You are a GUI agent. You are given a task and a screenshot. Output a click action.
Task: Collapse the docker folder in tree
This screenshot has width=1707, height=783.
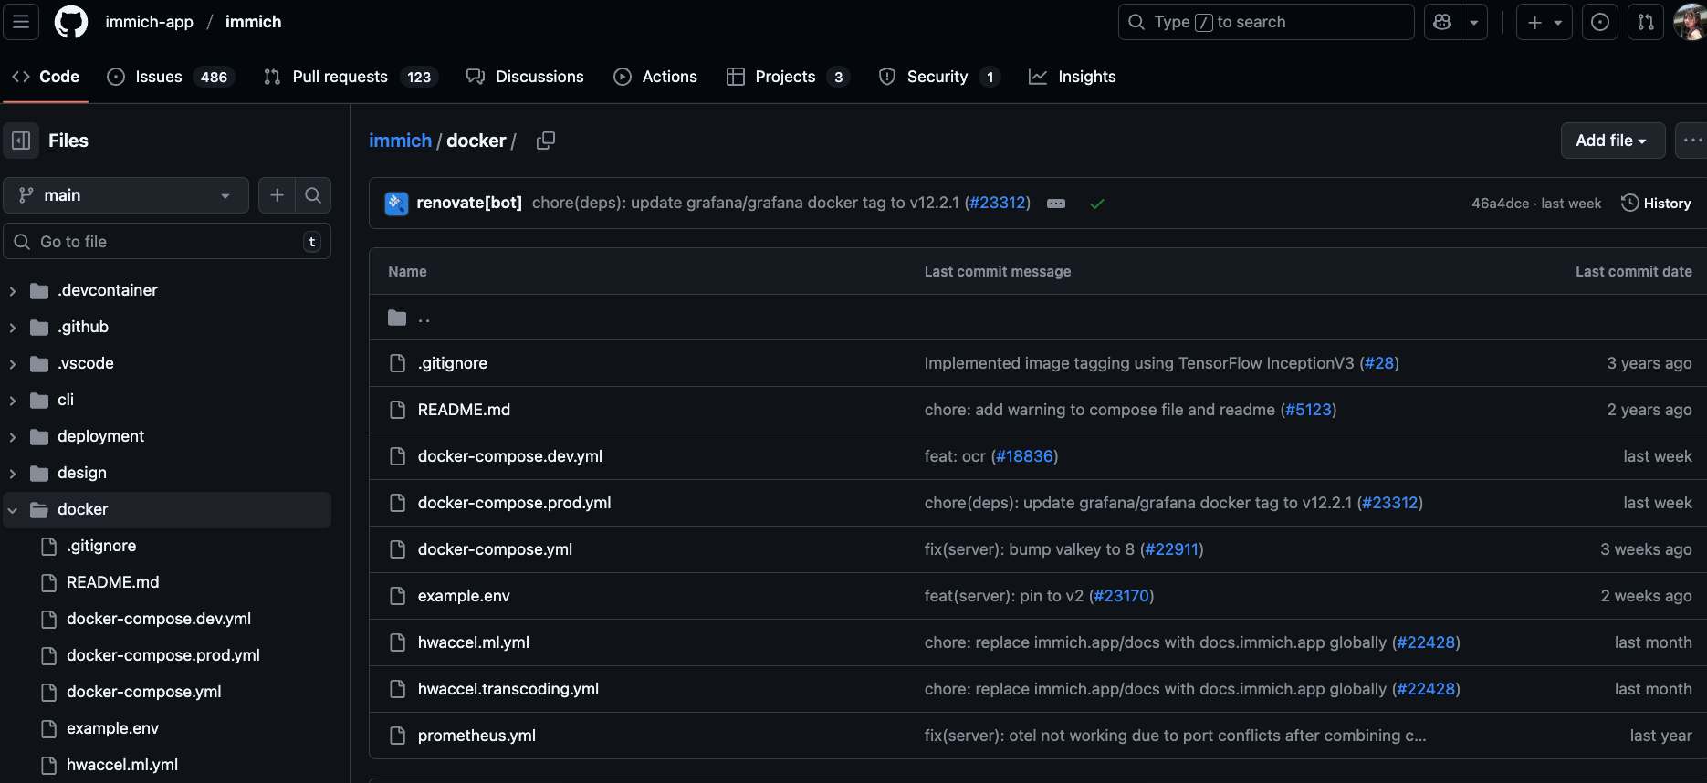(13, 510)
